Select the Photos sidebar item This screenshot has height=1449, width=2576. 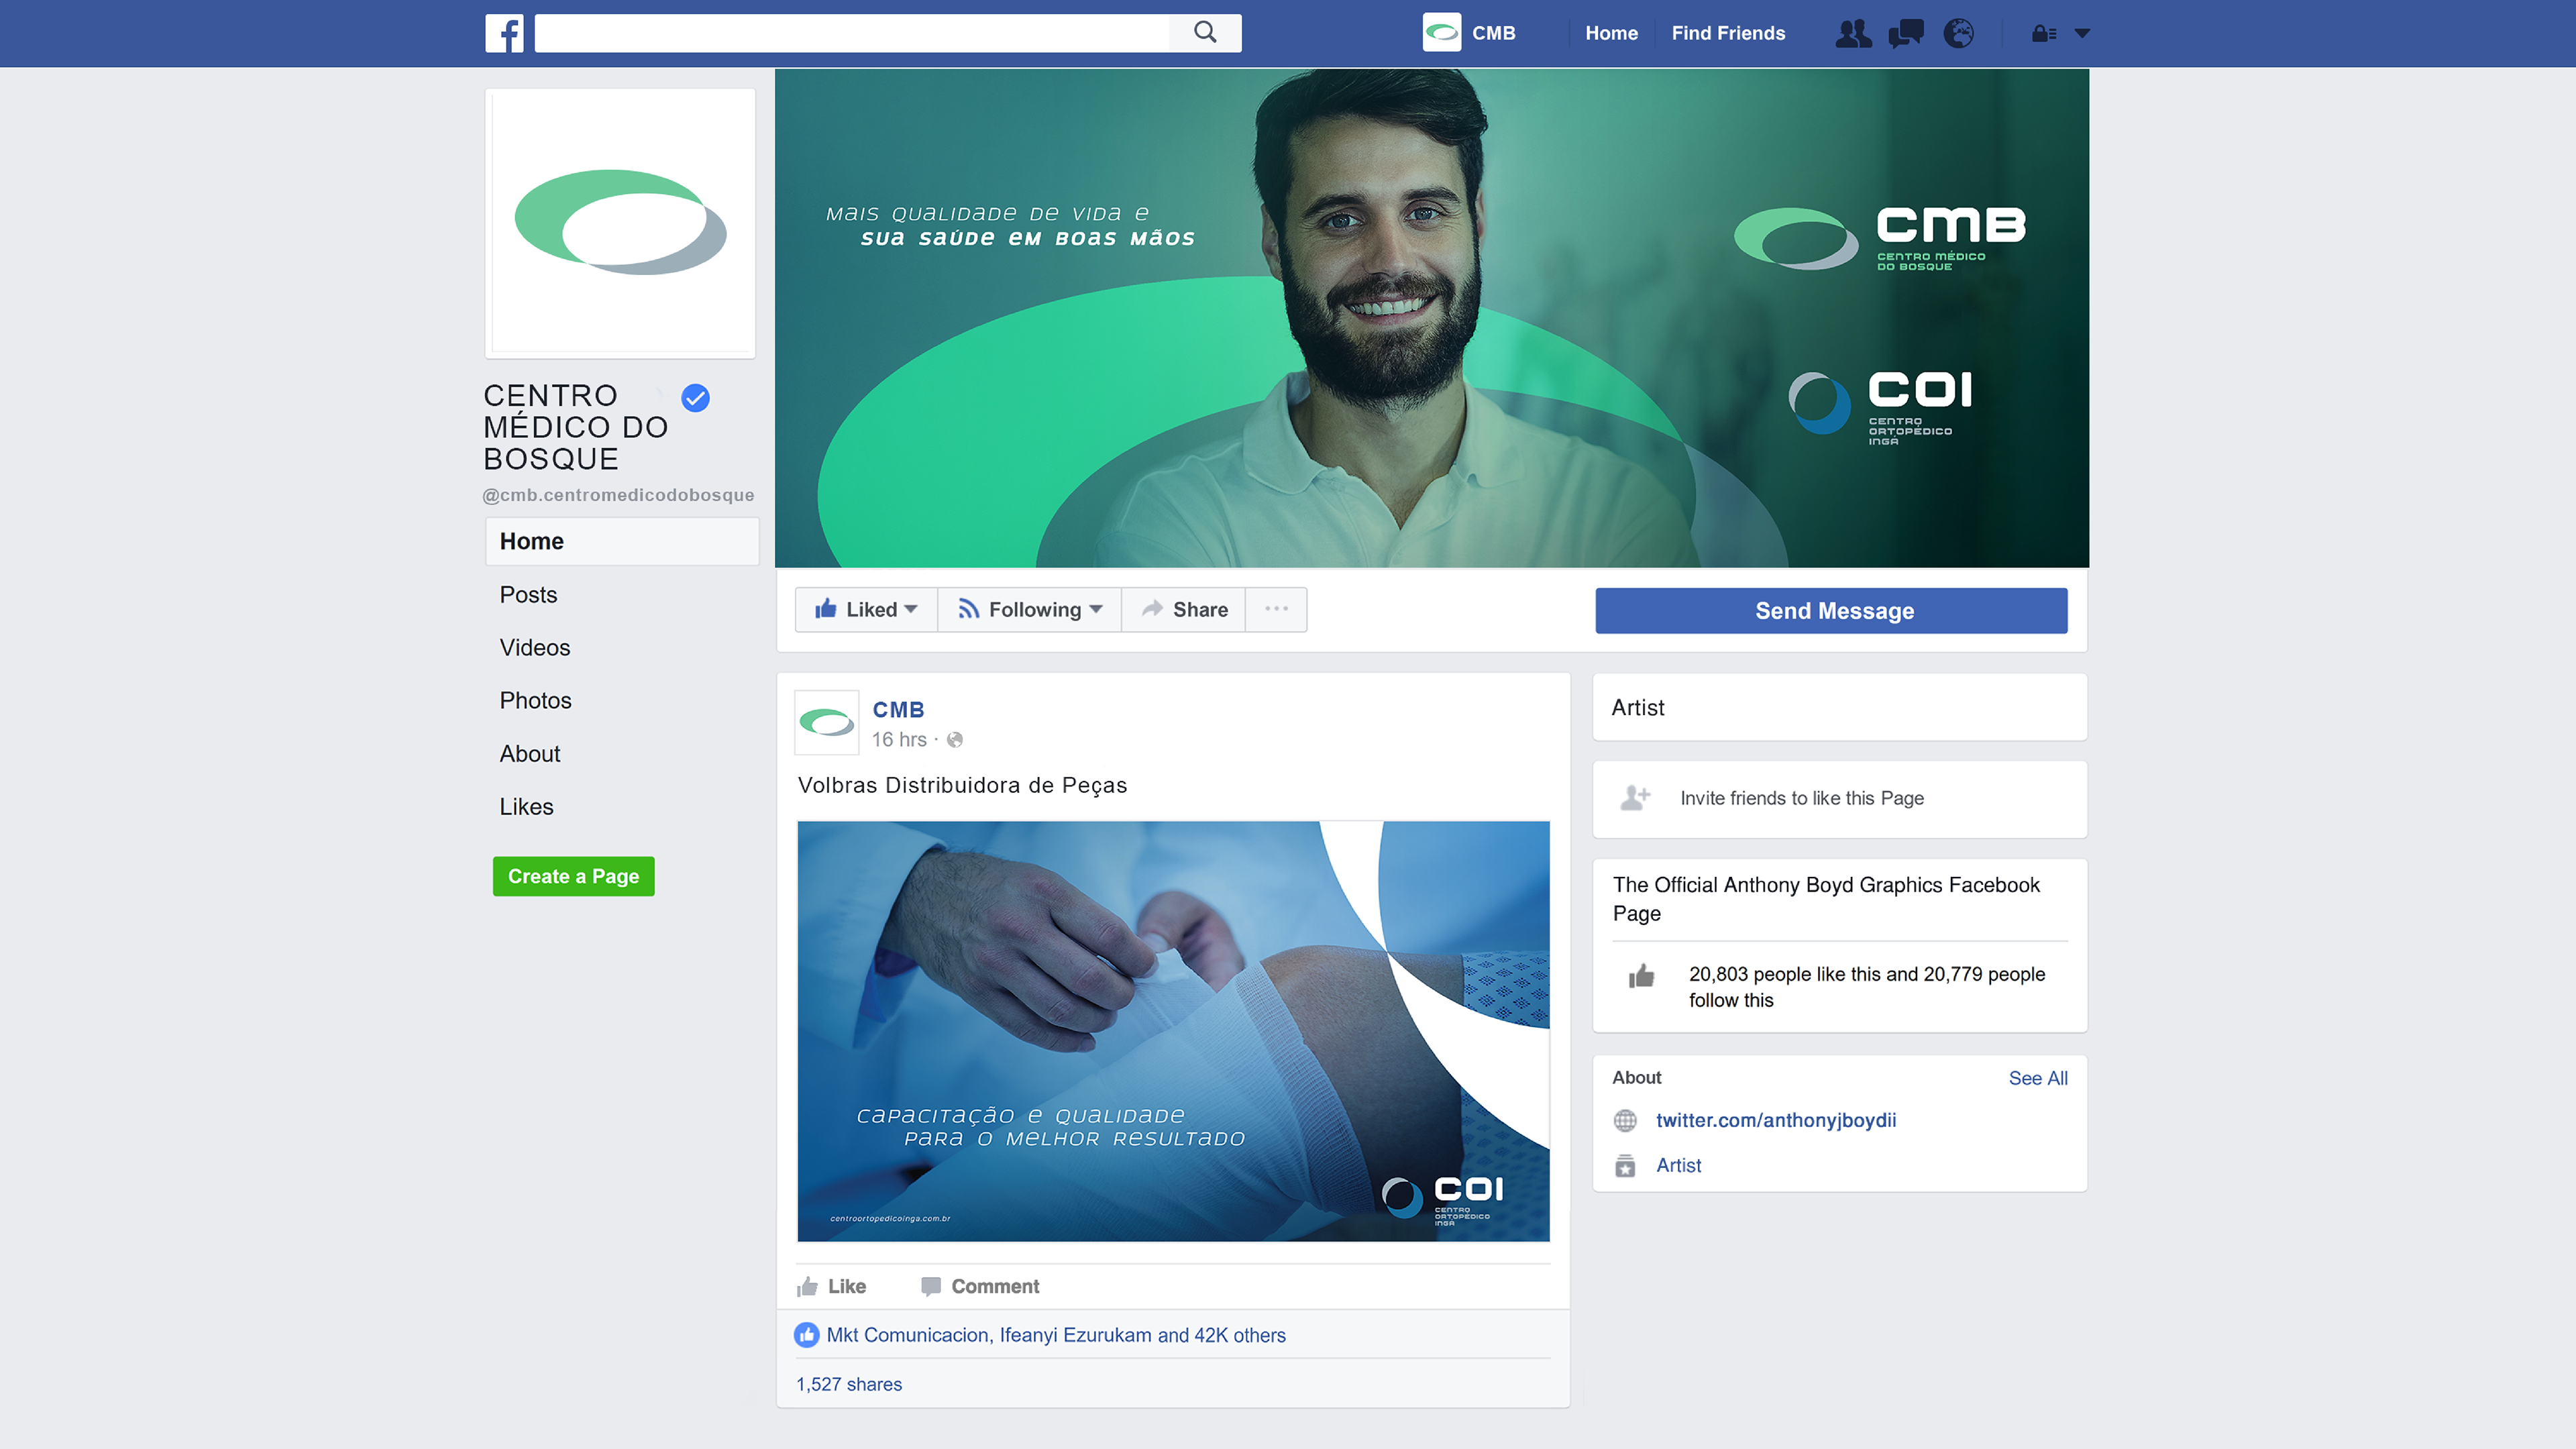(x=536, y=700)
